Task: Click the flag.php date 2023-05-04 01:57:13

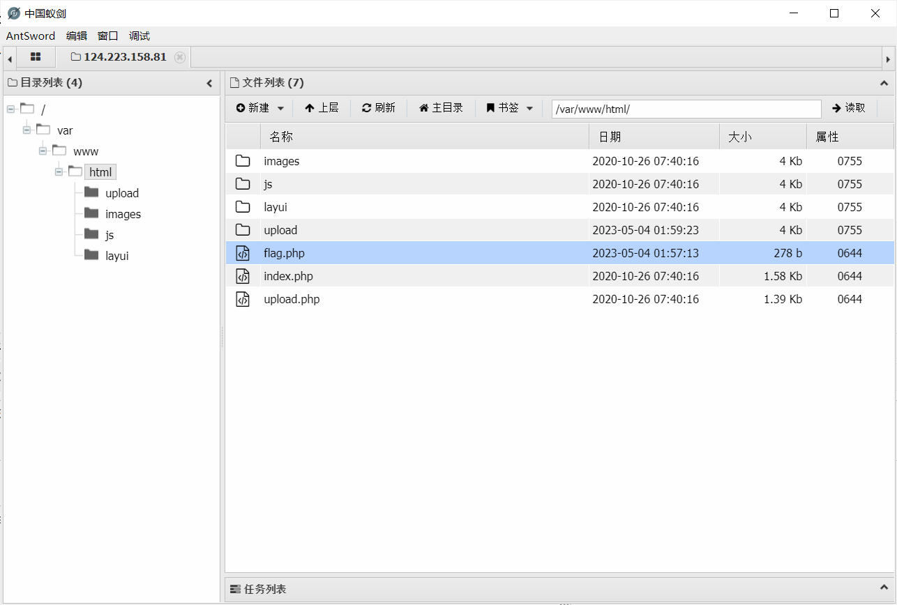Action: tap(646, 253)
